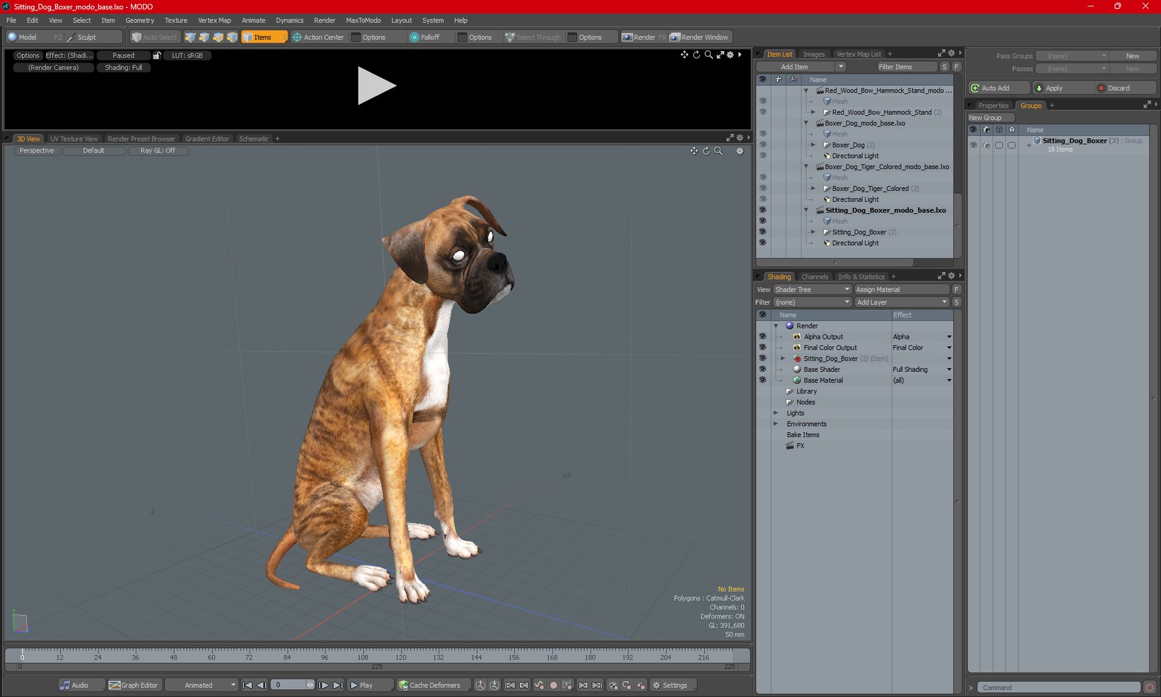Click record keyframe red dot icon
The height and width of the screenshot is (697, 1161).
[553, 685]
